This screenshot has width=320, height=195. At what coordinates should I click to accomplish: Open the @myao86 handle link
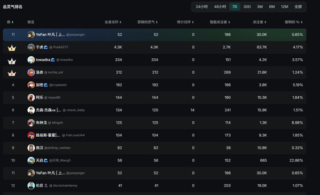[x=52, y=98]
